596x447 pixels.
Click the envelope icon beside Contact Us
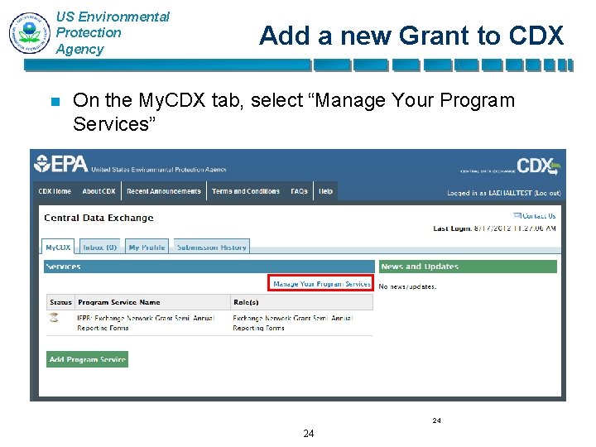(517, 216)
